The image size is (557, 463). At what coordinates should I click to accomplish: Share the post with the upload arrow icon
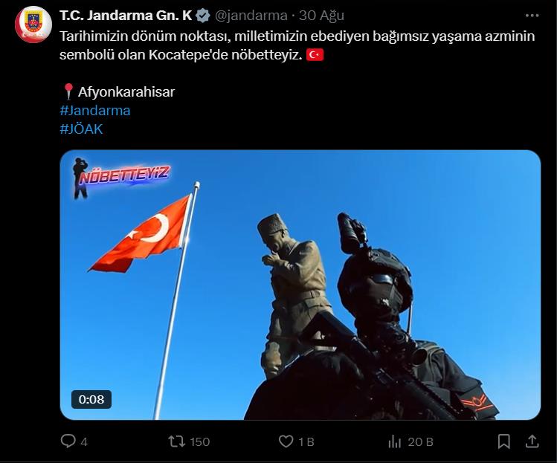tap(532, 441)
